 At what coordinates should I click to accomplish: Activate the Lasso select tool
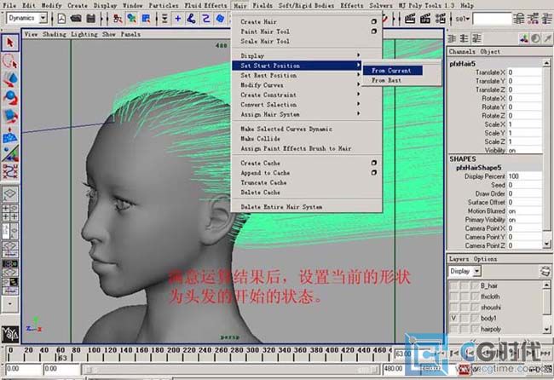tap(10, 61)
